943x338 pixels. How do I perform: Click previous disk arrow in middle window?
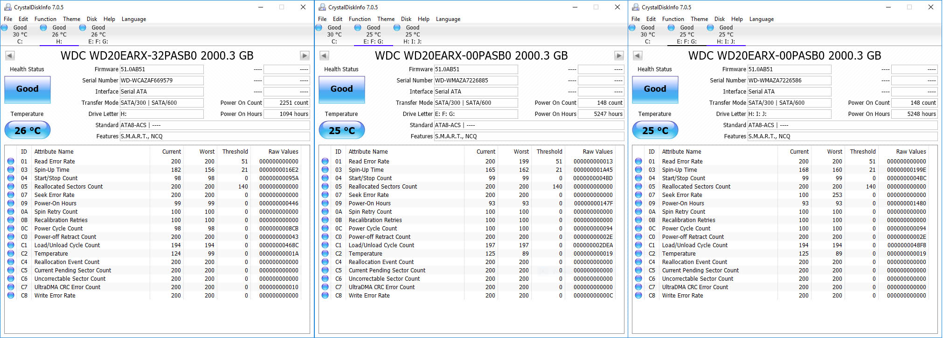(x=324, y=56)
